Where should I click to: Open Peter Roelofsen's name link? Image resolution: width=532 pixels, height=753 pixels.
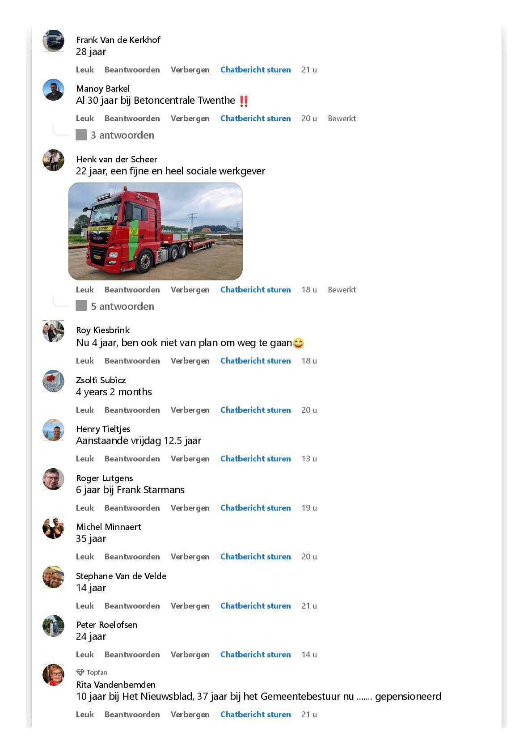point(106,625)
